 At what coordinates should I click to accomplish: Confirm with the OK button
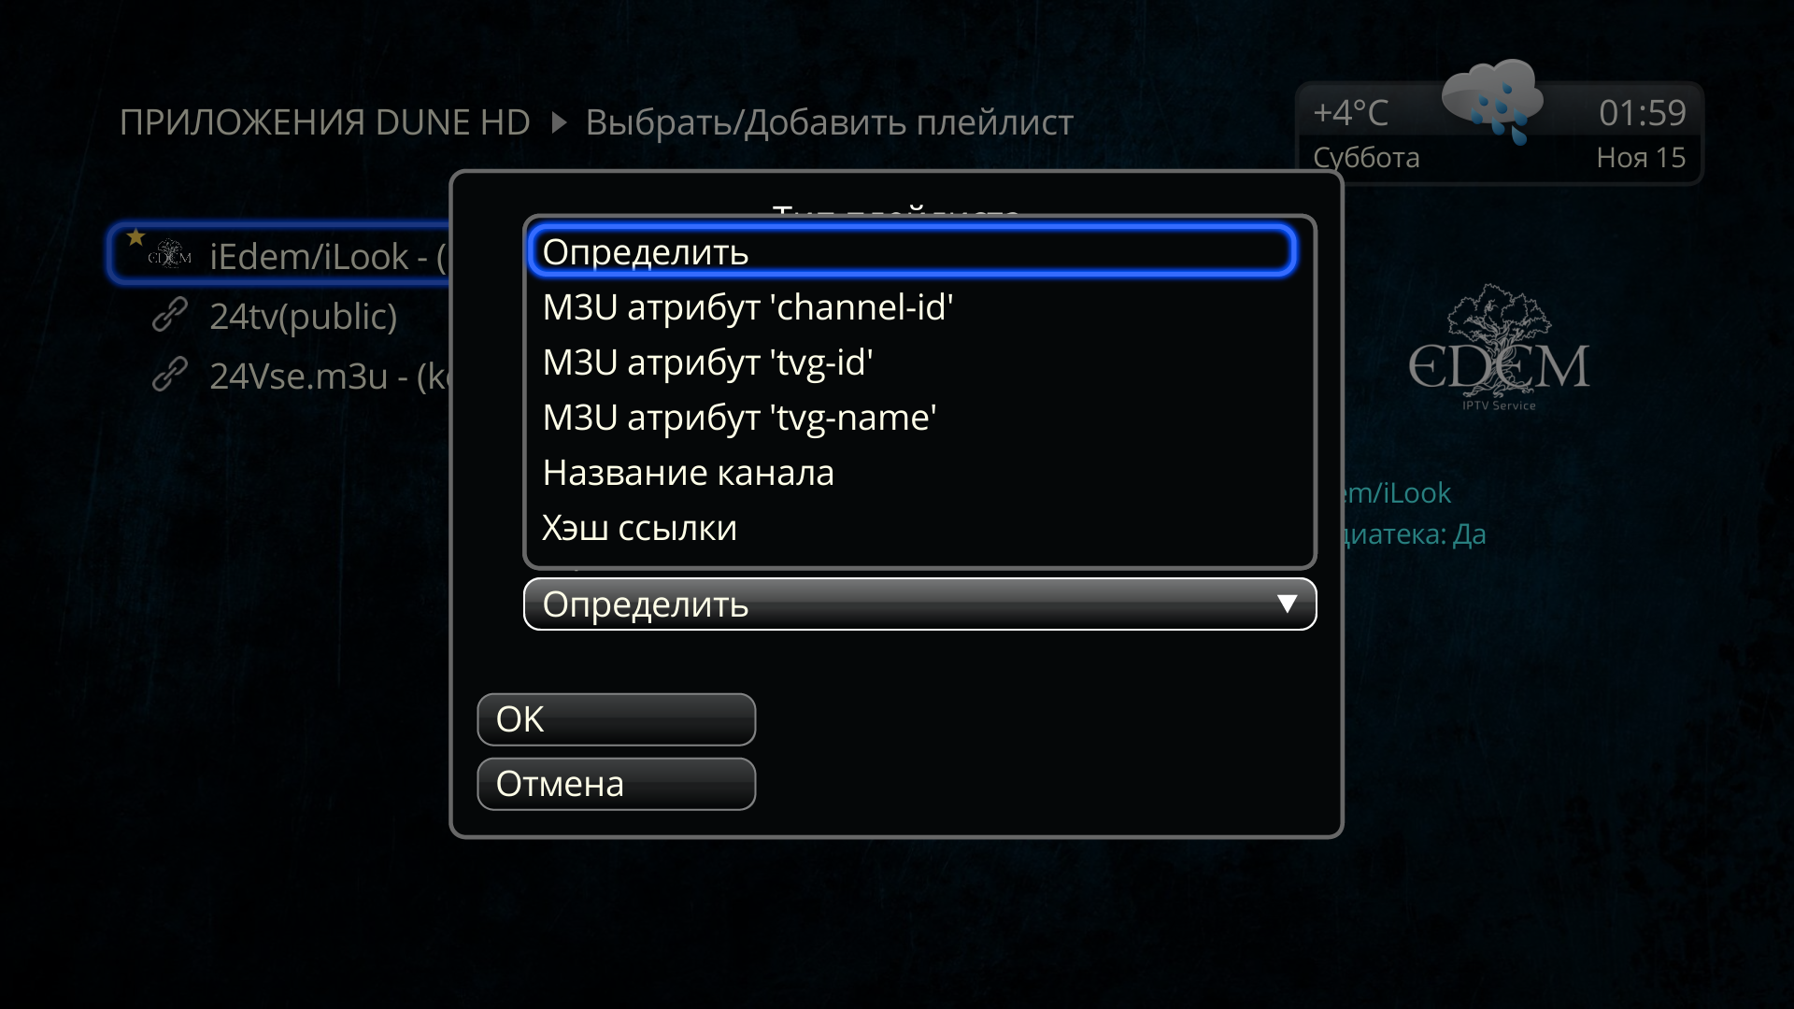[x=616, y=719]
